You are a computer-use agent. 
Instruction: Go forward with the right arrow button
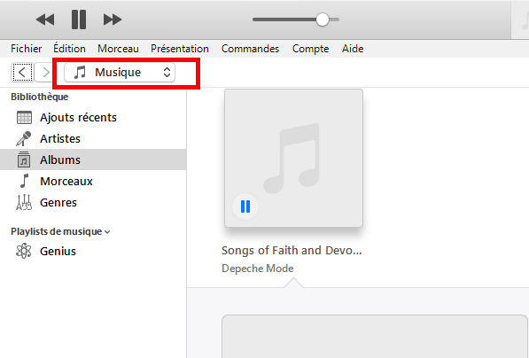click(45, 72)
